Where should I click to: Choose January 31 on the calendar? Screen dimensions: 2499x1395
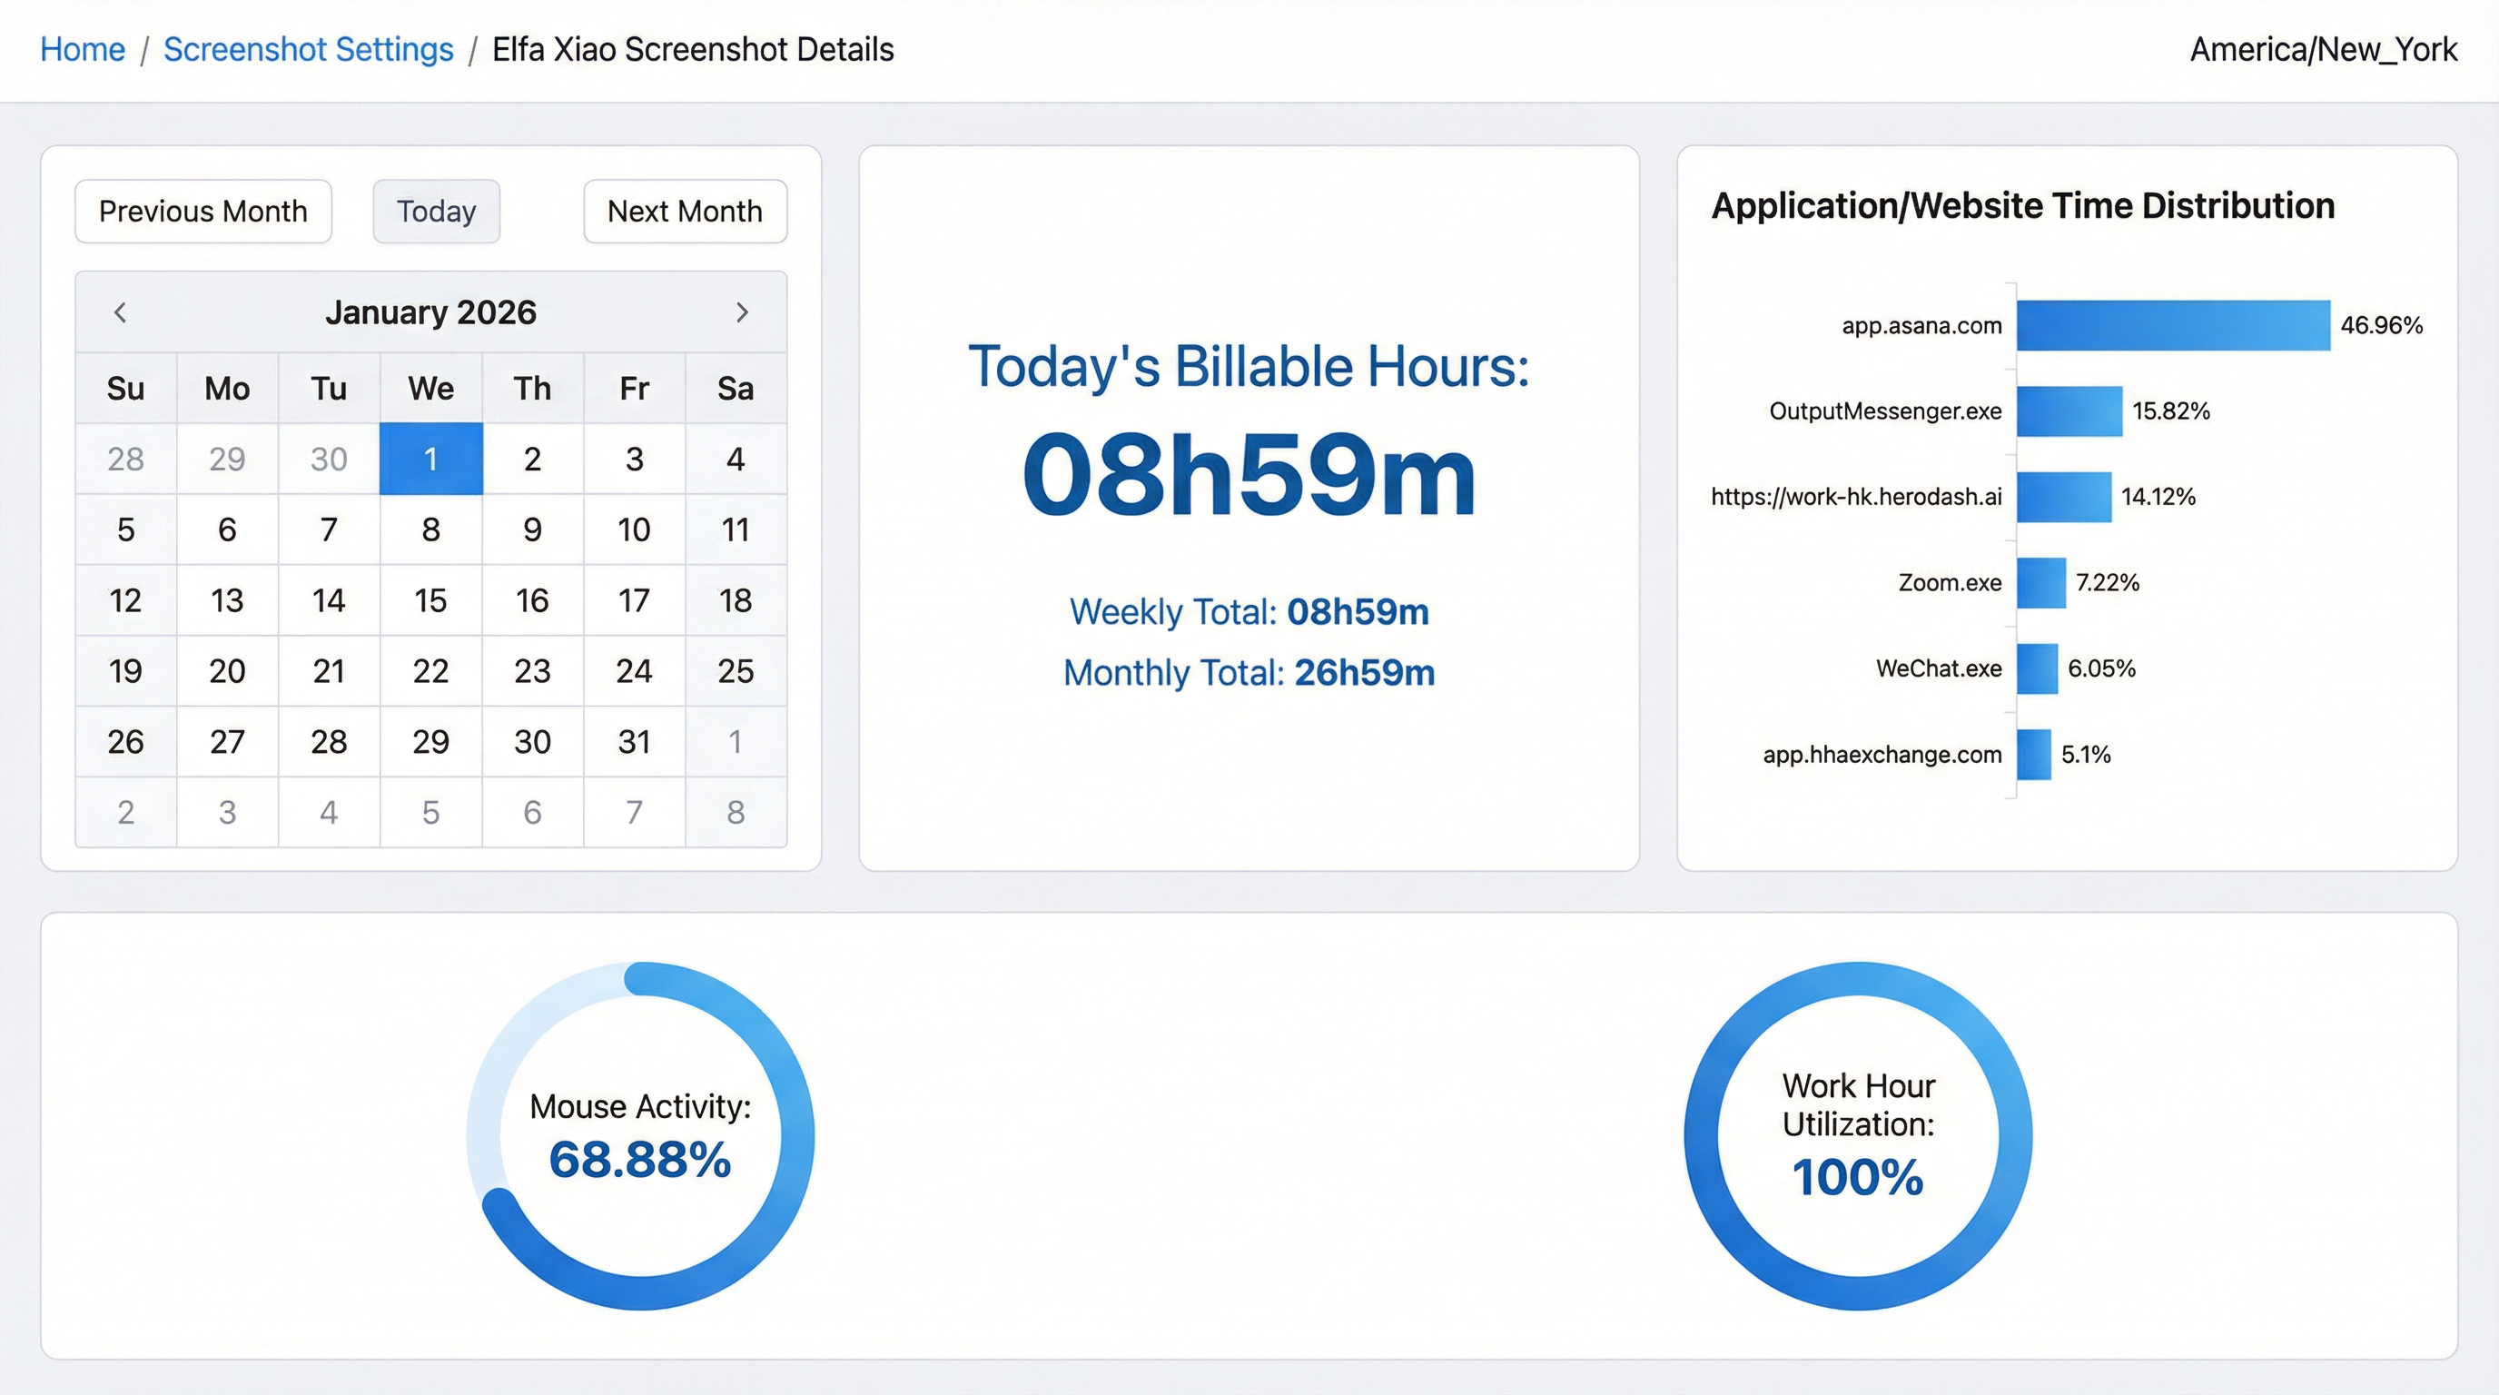tap(635, 742)
